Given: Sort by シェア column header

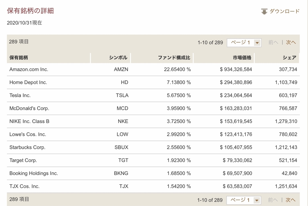Looking at the screenshot, I should pos(277,58).
